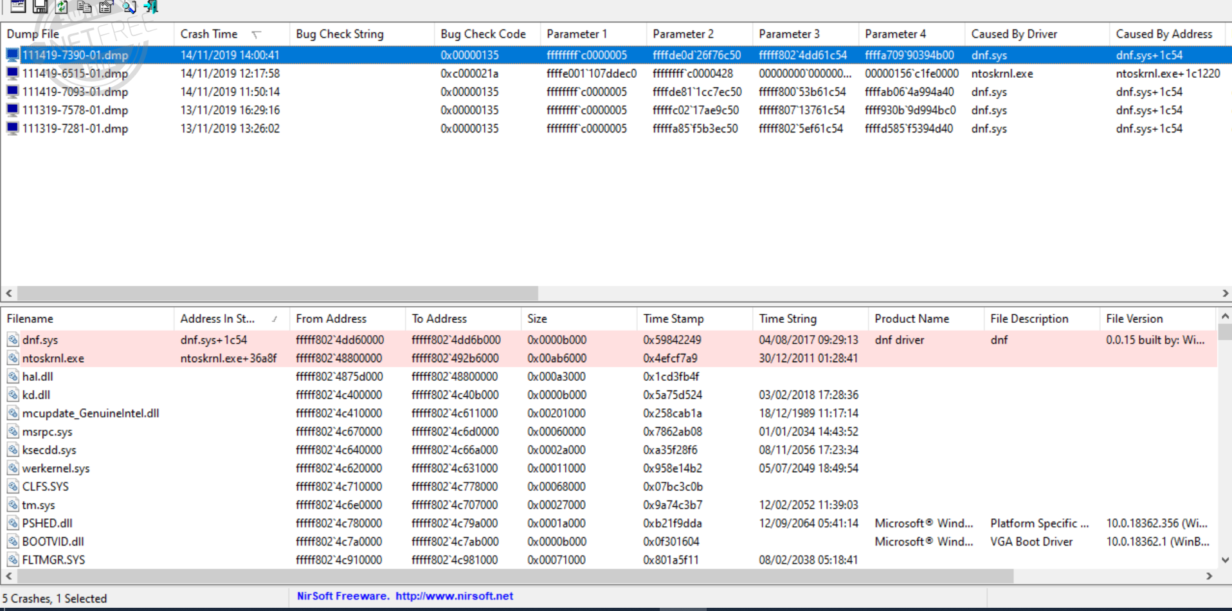Click the file icon beside tm.sys

pyautogui.click(x=13, y=505)
